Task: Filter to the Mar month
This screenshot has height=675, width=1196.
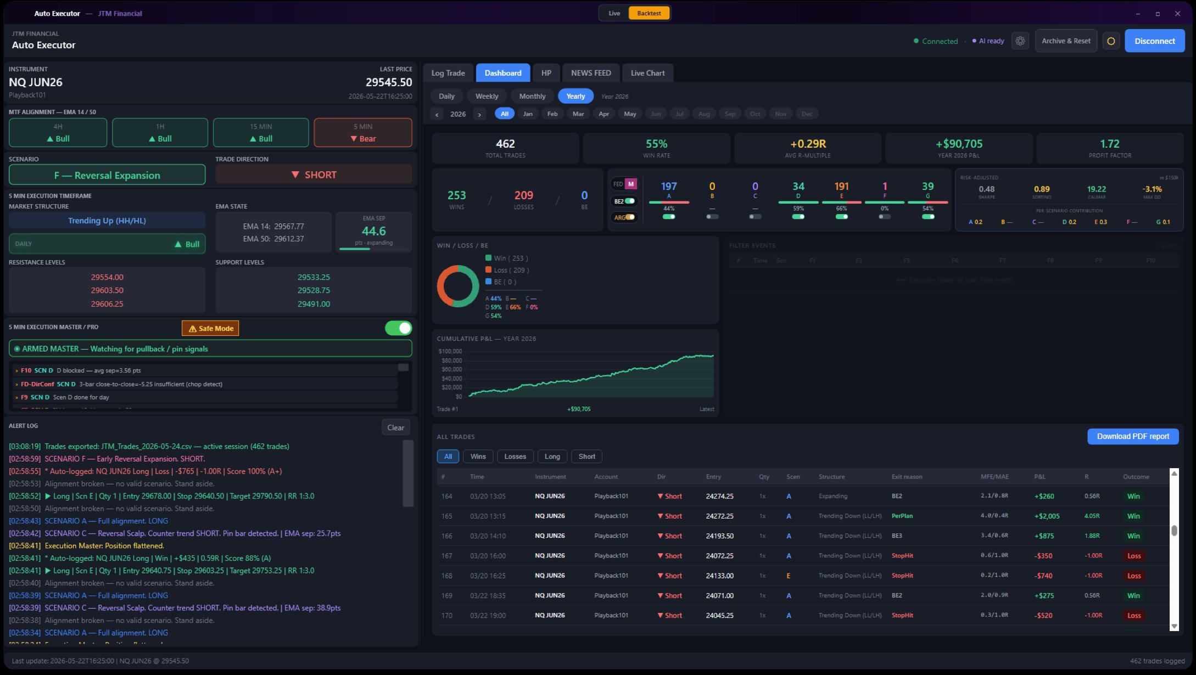Action: pyautogui.click(x=578, y=114)
